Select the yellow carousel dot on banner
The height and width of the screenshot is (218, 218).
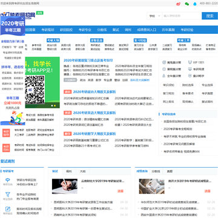pyautogui.click(x=54, y=105)
